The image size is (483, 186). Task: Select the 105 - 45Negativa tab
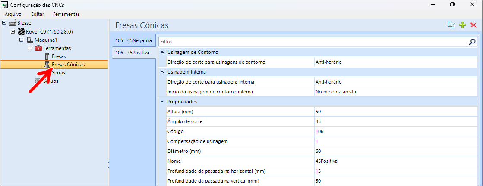click(x=133, y=40)
